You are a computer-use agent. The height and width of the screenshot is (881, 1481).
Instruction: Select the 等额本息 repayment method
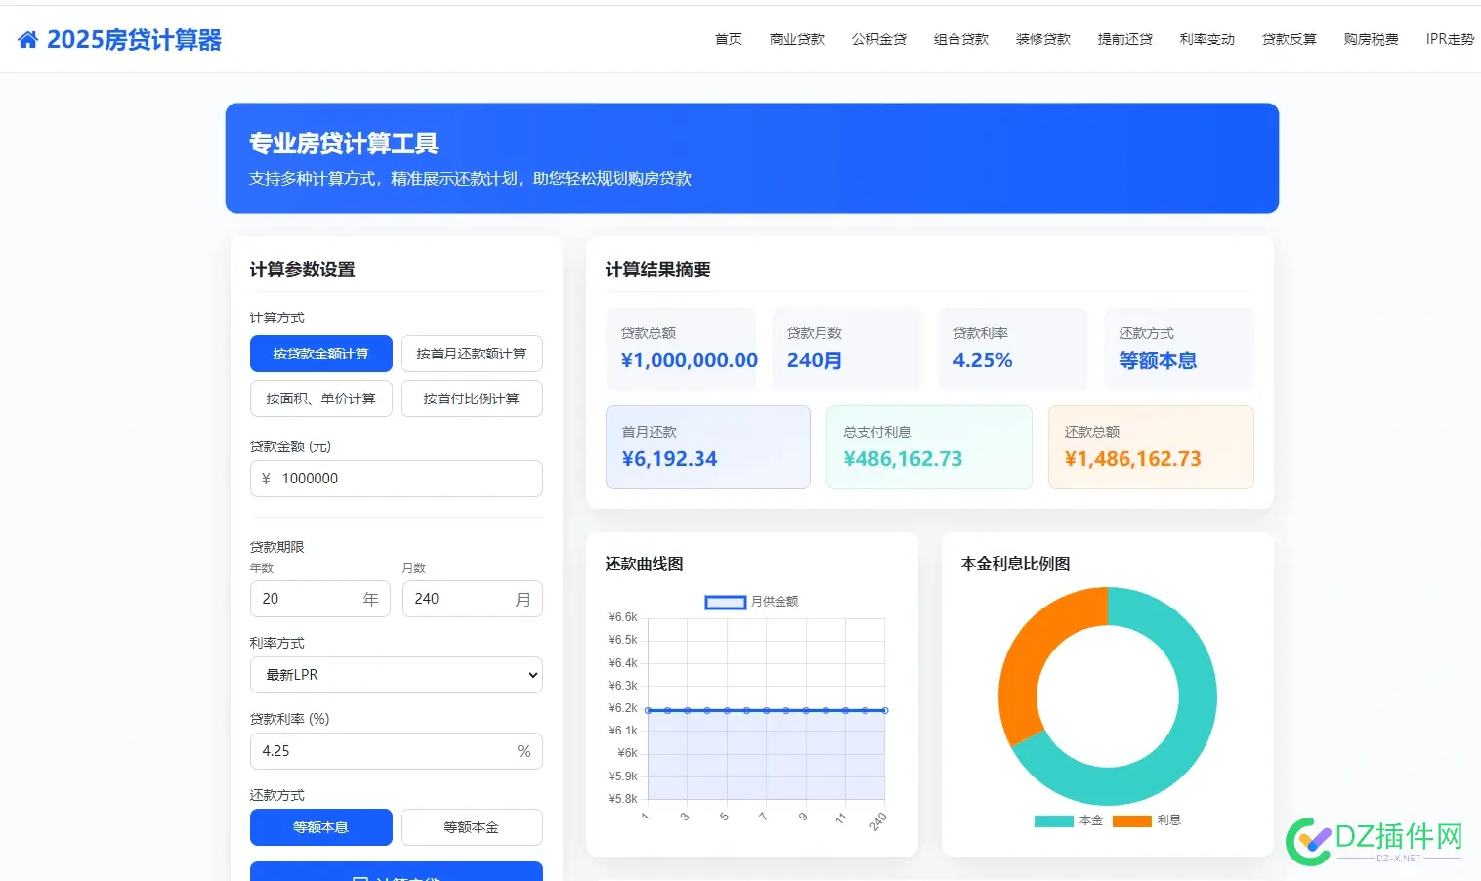click(x=320, y=827)
